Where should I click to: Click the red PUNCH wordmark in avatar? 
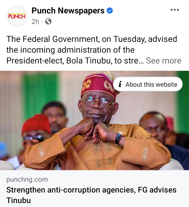pos(17,16)
